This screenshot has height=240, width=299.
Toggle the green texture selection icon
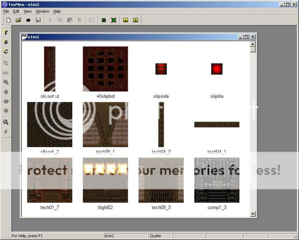click(103, 20)
